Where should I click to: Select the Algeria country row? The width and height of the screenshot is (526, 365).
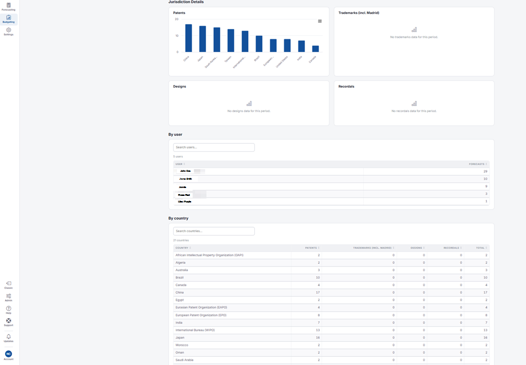pyautogui.click(x=331, y=262)
